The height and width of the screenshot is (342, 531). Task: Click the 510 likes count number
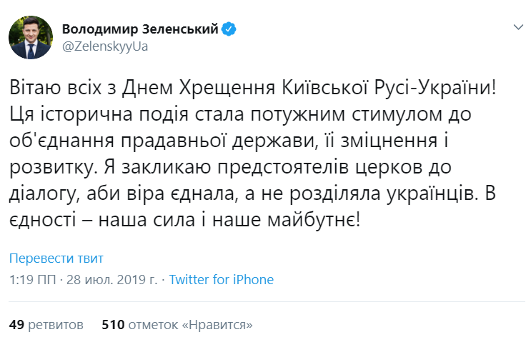(x=114, y=324)
